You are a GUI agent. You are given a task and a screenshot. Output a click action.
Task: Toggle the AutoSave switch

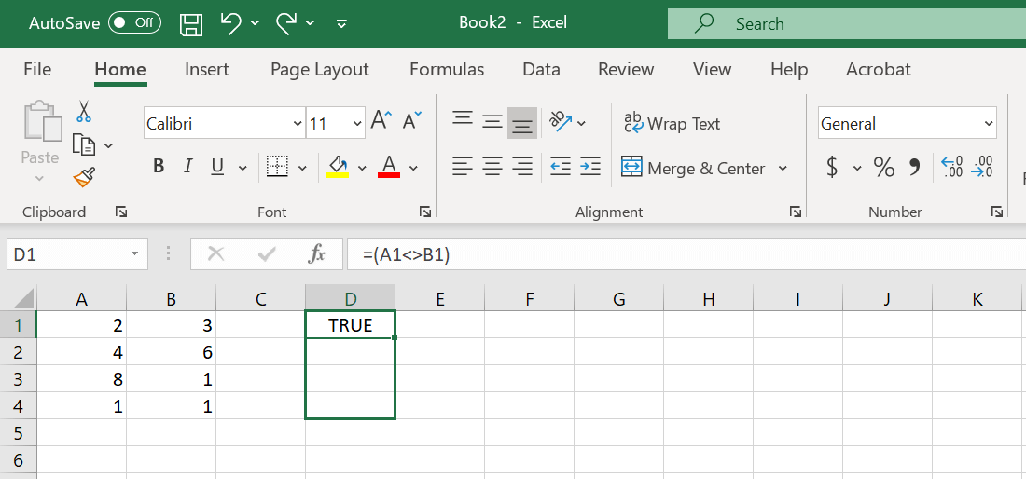[x=134, y=23]
